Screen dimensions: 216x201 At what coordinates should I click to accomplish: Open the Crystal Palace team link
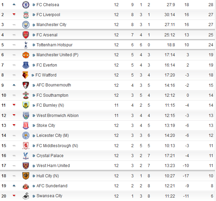pos(50,155)
